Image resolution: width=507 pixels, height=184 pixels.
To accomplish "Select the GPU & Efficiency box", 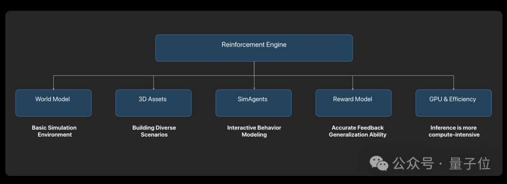I will (453, 103).
